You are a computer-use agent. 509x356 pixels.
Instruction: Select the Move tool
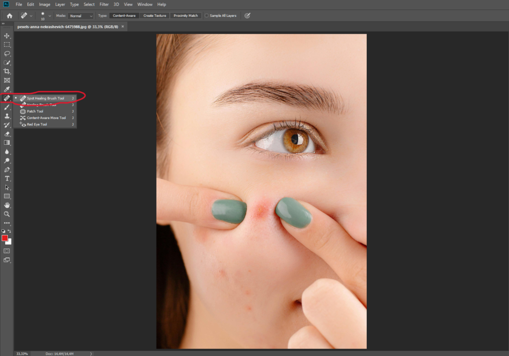click(7, 36)
